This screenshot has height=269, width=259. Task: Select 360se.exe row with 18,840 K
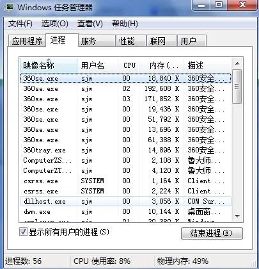click(x=125, y=78)
